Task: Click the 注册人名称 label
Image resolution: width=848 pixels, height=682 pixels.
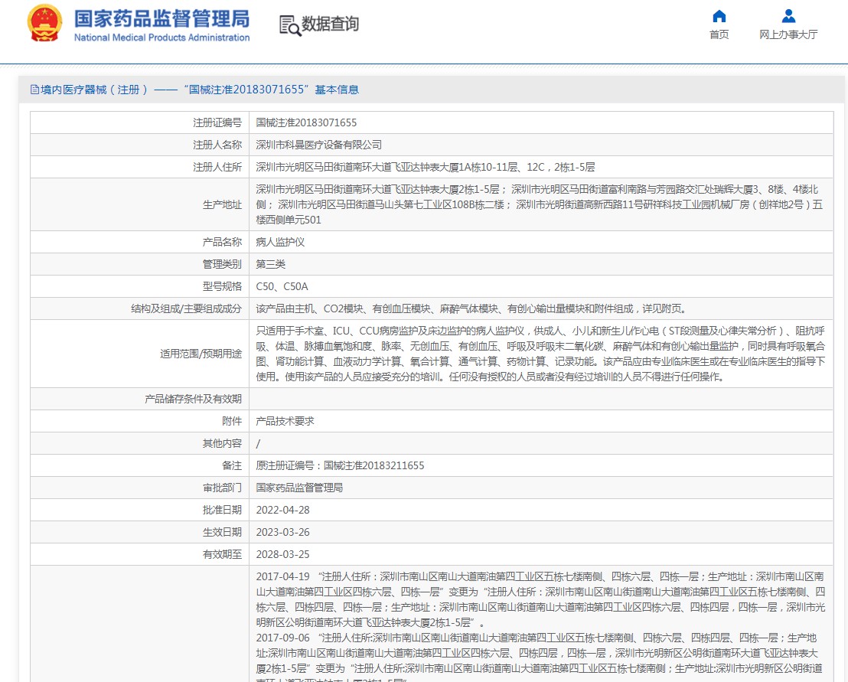Action: [217, 145]
